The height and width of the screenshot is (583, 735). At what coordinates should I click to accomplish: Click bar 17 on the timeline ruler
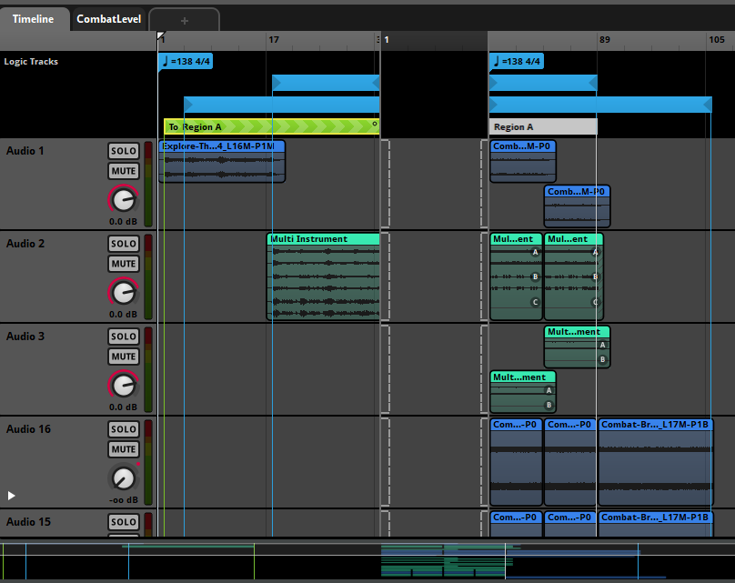tap(274, 40)
